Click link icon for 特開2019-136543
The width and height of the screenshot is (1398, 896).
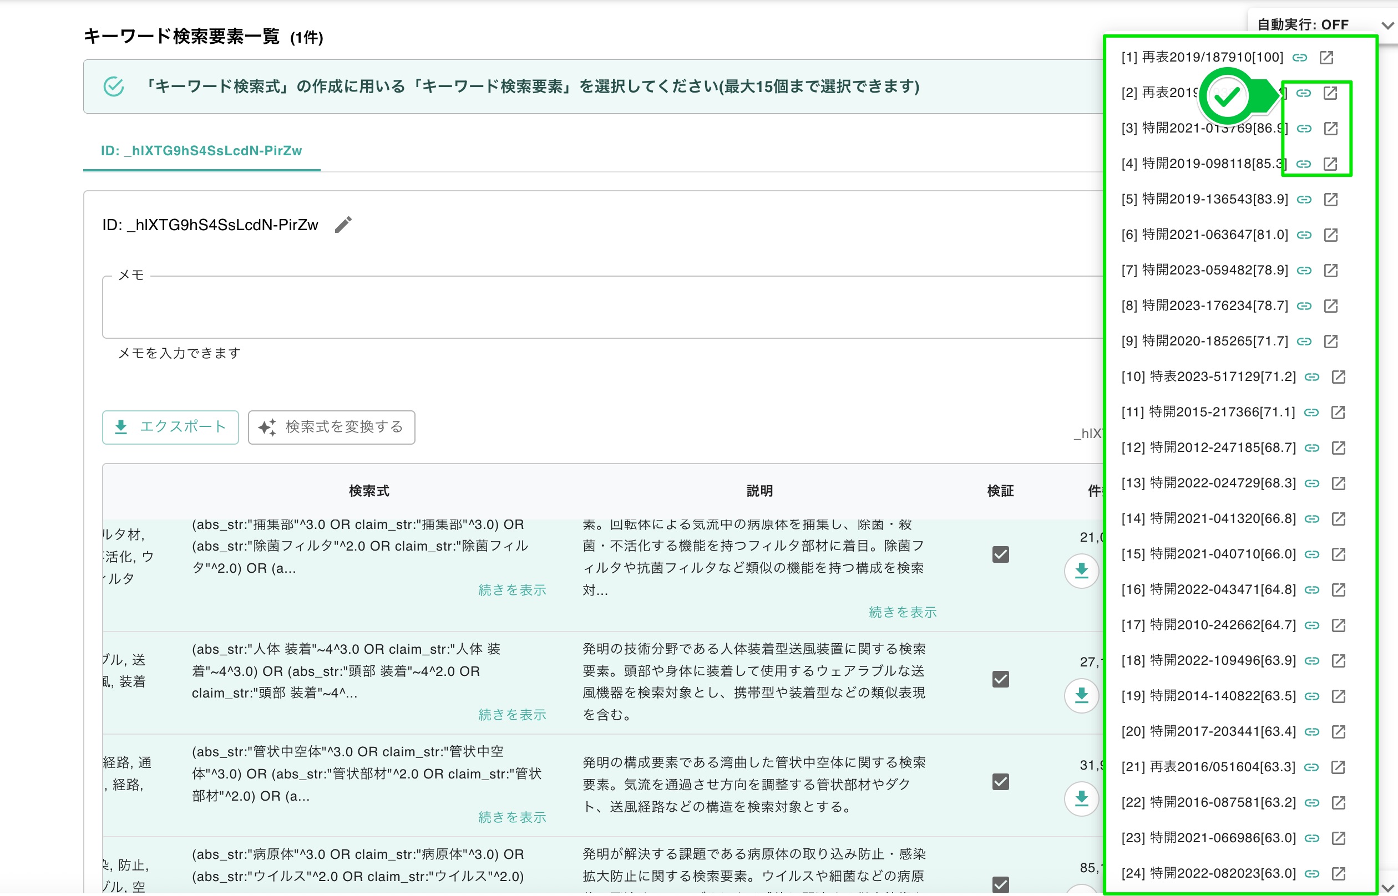[x=1304, y=200]
